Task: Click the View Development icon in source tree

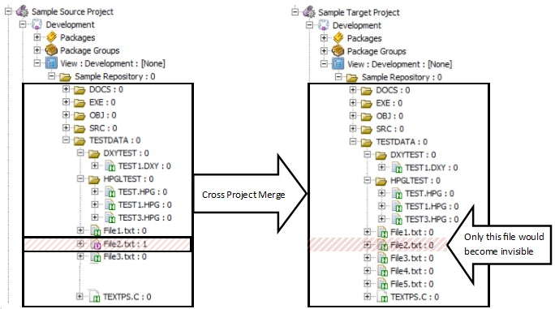Action: coord(52,63)
